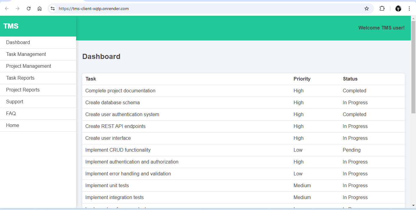
Task: Select Task Reports in the sidebar
Action: click(x=20, y=78)
